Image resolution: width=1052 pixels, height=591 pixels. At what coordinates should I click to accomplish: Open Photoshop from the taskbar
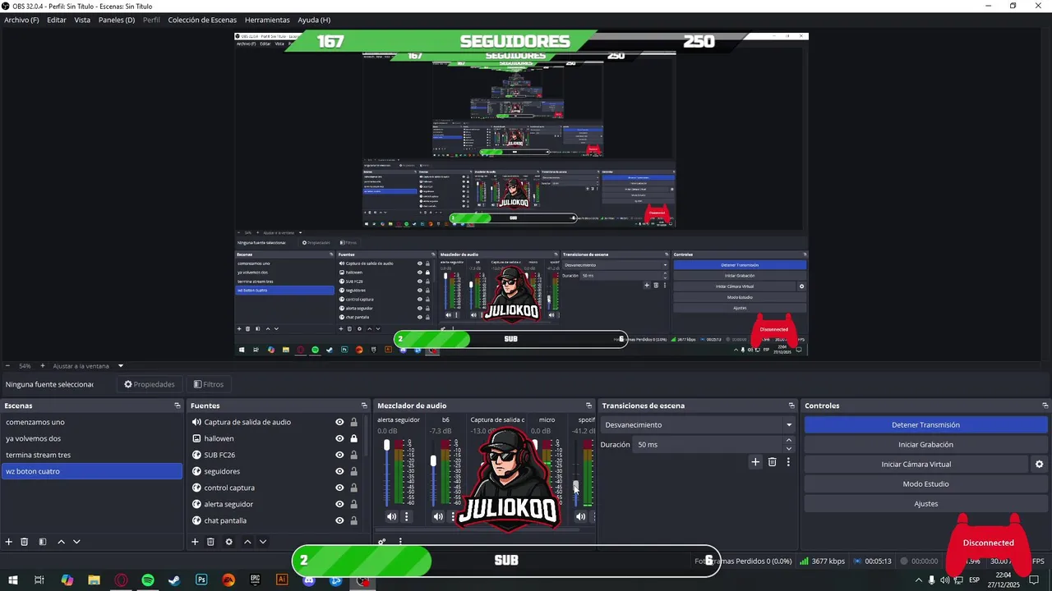click(x=201, y=580)
